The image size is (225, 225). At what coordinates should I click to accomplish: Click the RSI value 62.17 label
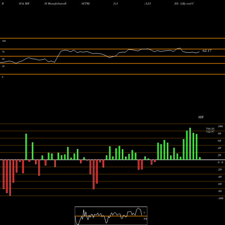207,51
